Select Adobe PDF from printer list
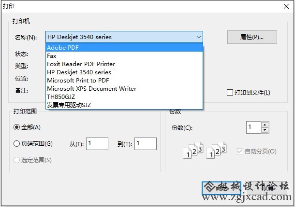The height and width of the screenshot is (207, 295). click(x=124, y=47)
